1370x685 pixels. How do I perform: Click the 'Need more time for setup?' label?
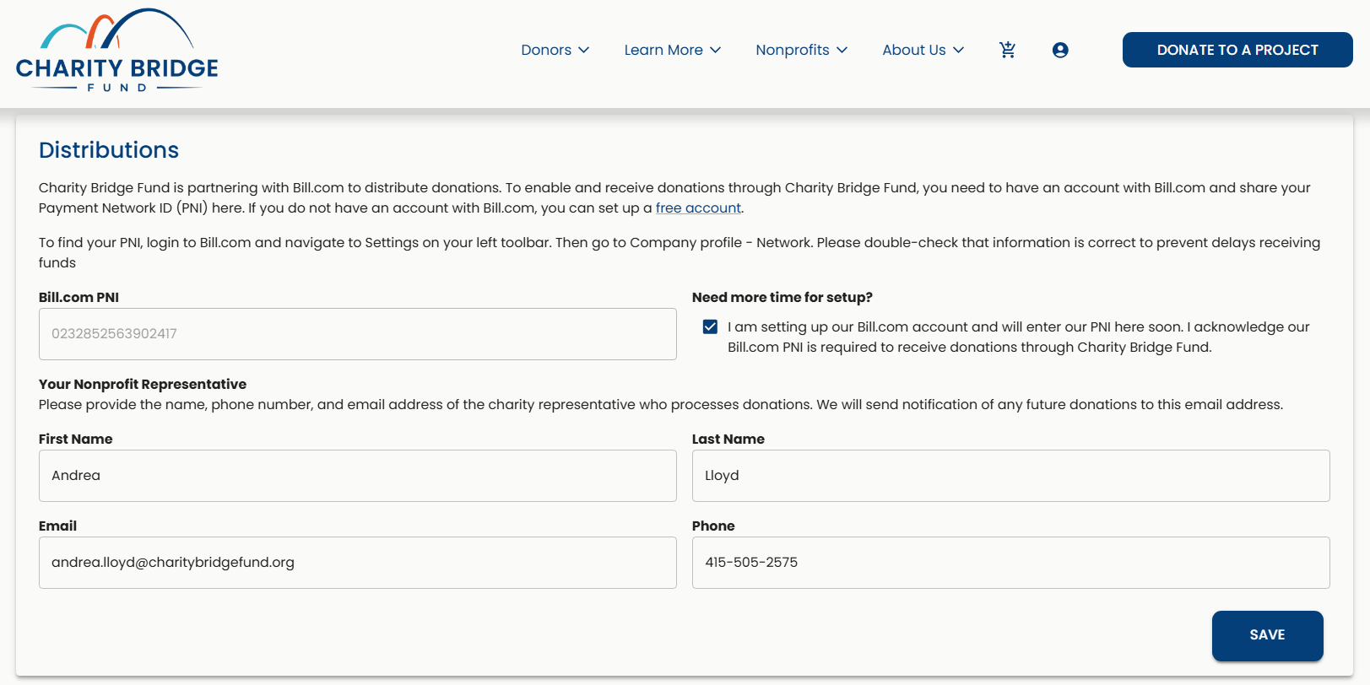point(782,297)
